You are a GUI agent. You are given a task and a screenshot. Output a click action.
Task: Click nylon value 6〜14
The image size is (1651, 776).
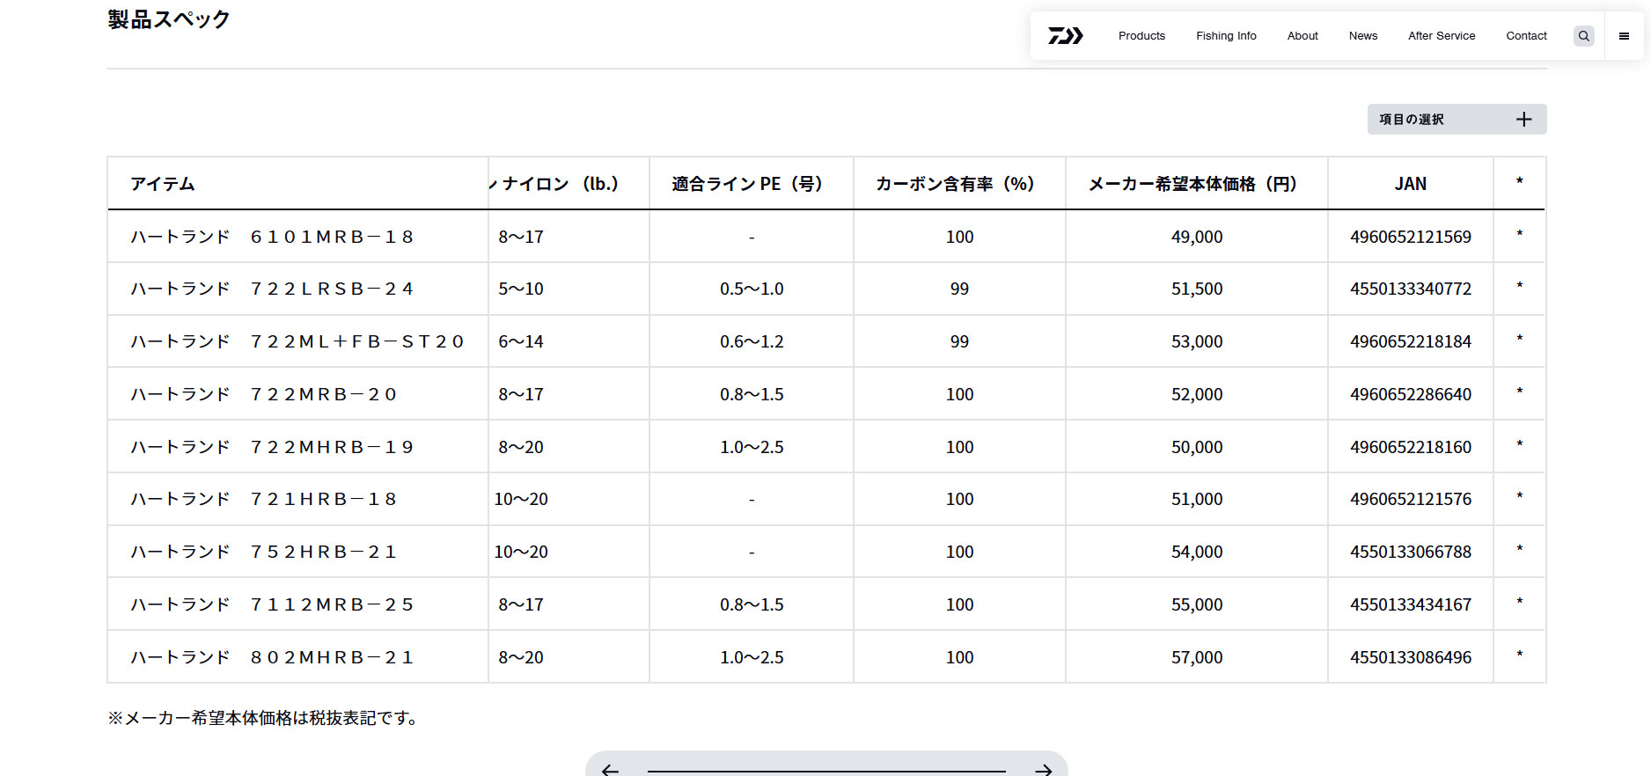pyautogui.click(x=521, y=341)
